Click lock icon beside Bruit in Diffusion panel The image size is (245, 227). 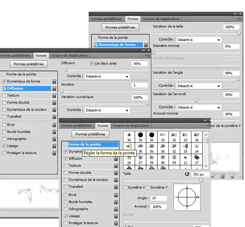pyautogui.click(x=54, y=125)
